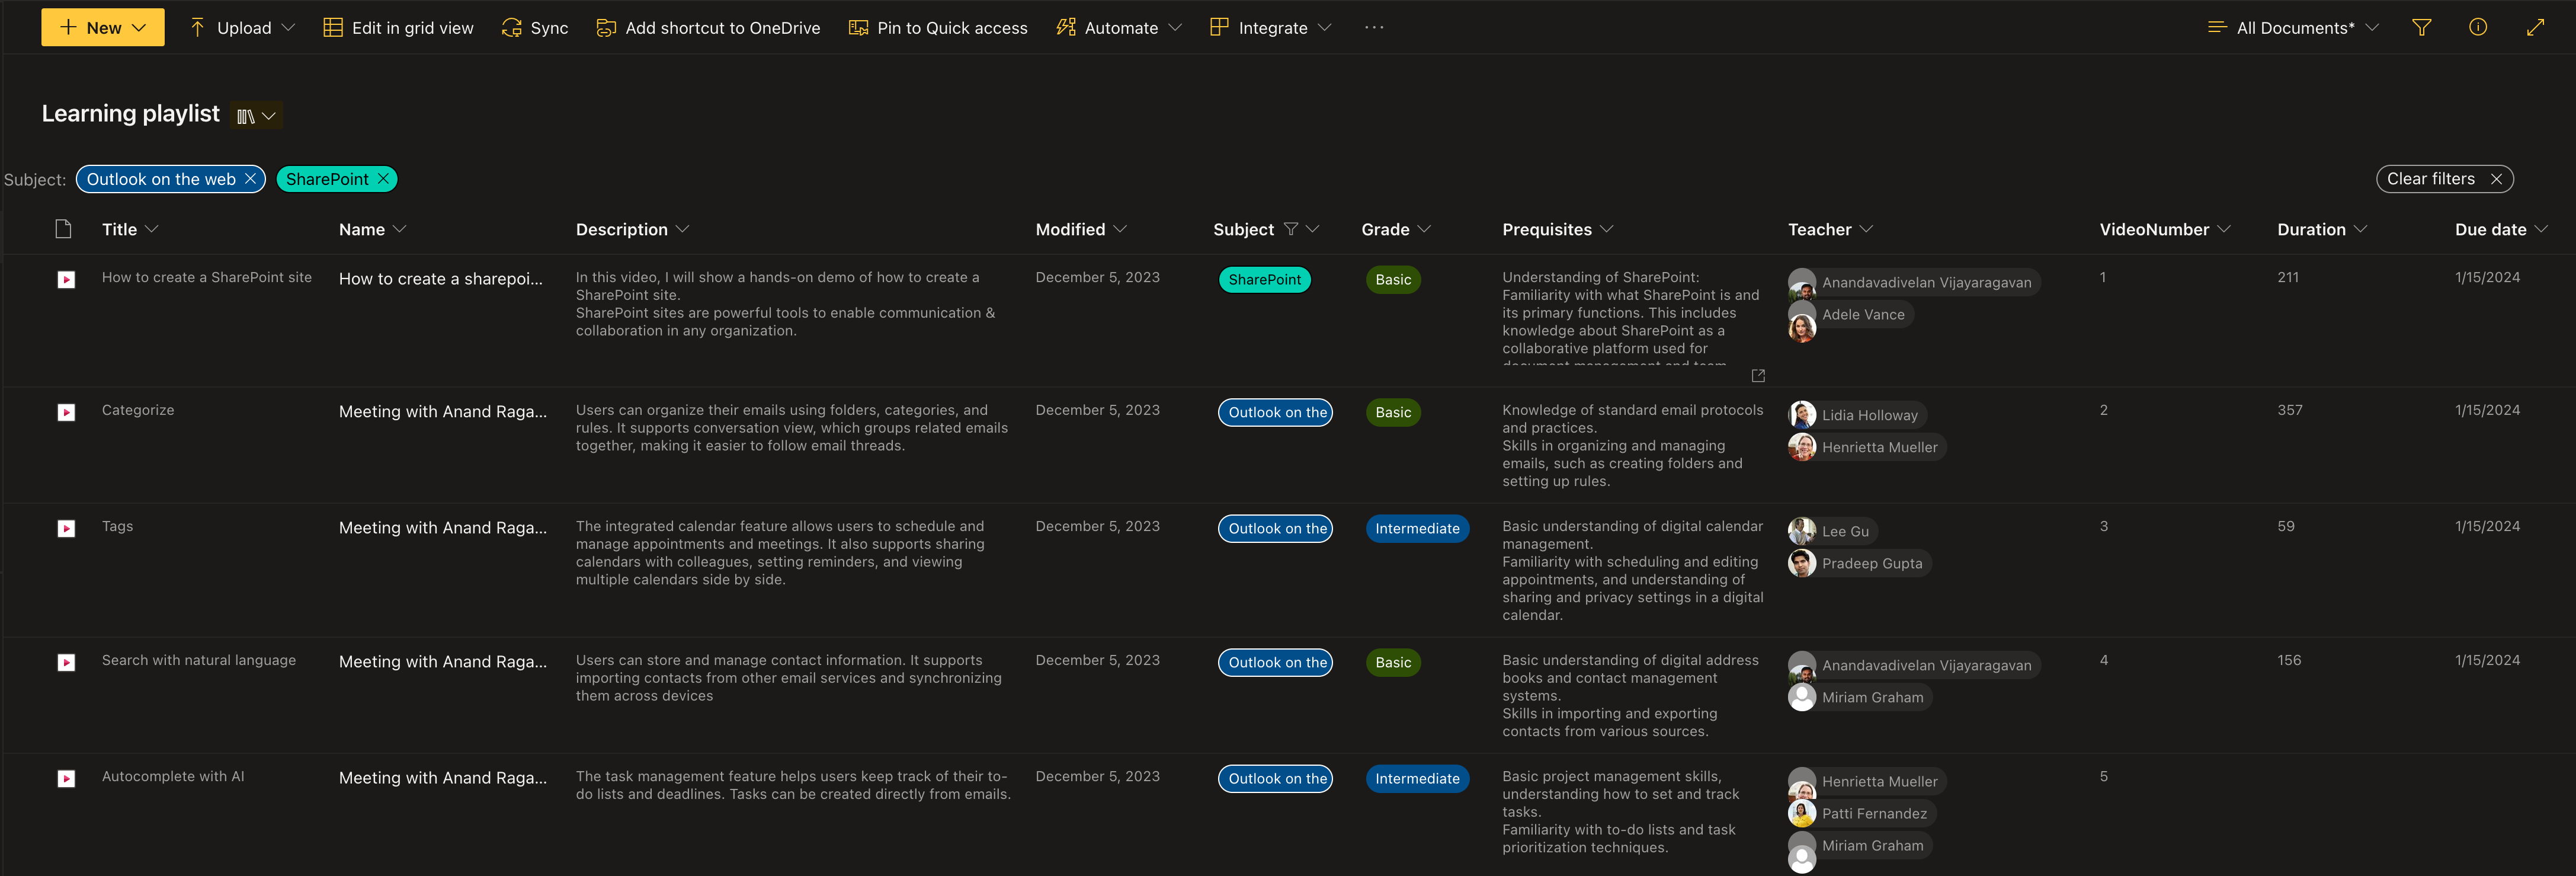The image size is (2576, 876).
Task: Click the file type column header icon
Action: (x=63, y=229)
